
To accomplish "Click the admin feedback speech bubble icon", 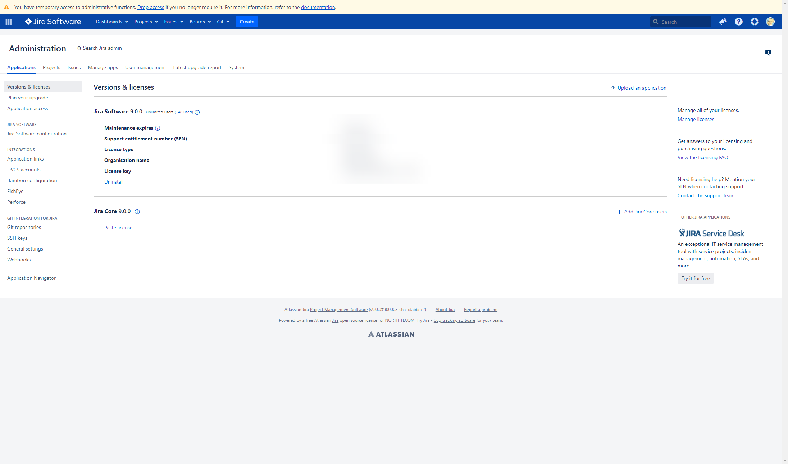I will point(768,53).
